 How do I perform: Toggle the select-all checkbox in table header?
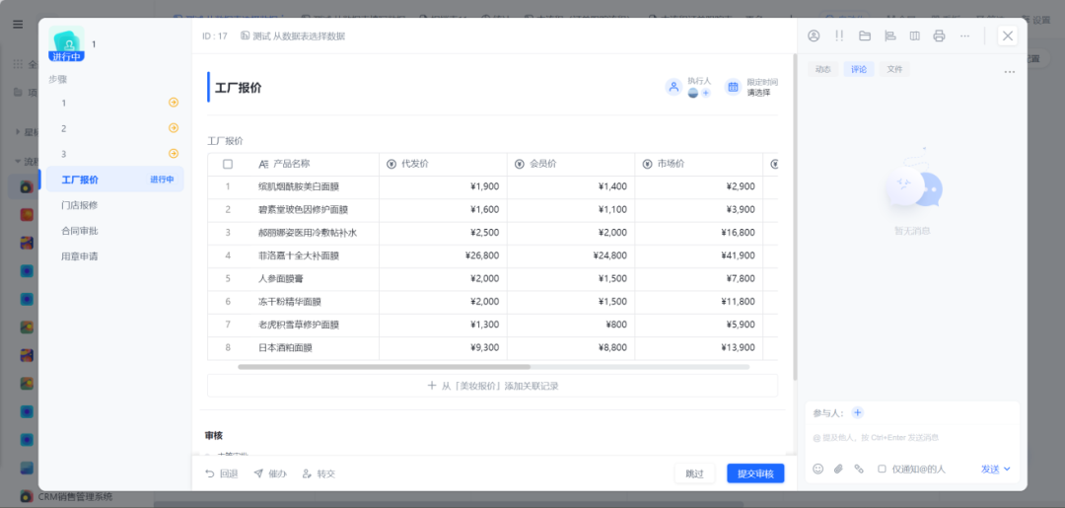[x=228, y=164]
